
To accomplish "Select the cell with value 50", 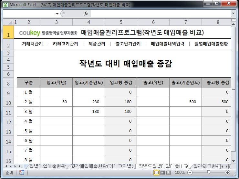I will click(57, 102).
